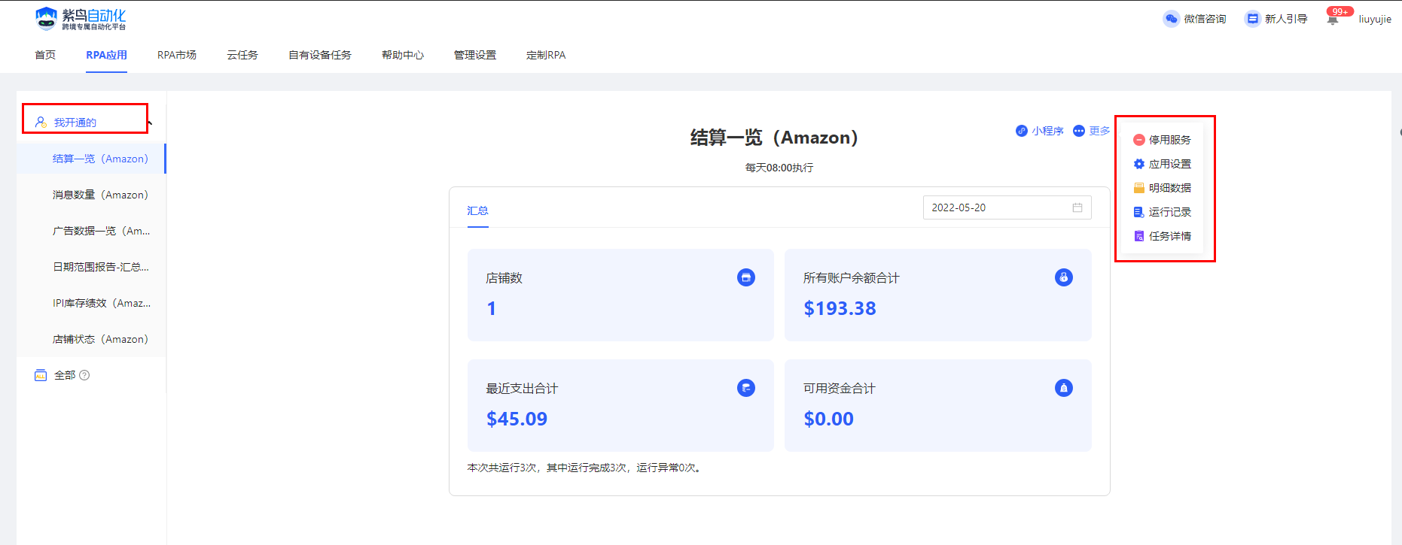1402x545 pixels.
Task: Click the 新人引导 guide icon
Action: point(1252,19)
